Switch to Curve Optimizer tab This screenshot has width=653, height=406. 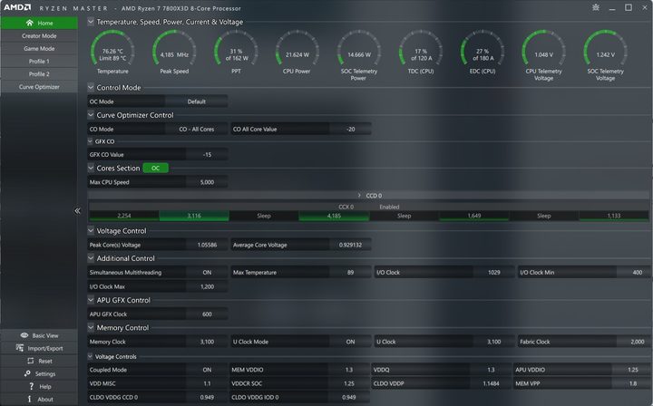coord(39,86)
